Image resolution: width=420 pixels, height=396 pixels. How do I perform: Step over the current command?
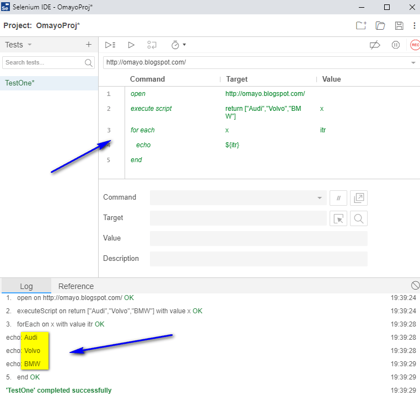click(x=152, y=45)
